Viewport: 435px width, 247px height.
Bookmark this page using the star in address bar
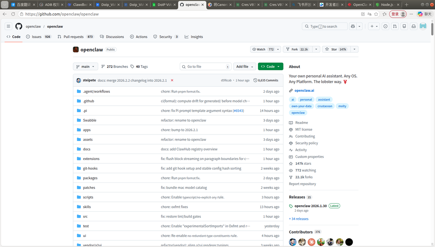coord(376,14)
